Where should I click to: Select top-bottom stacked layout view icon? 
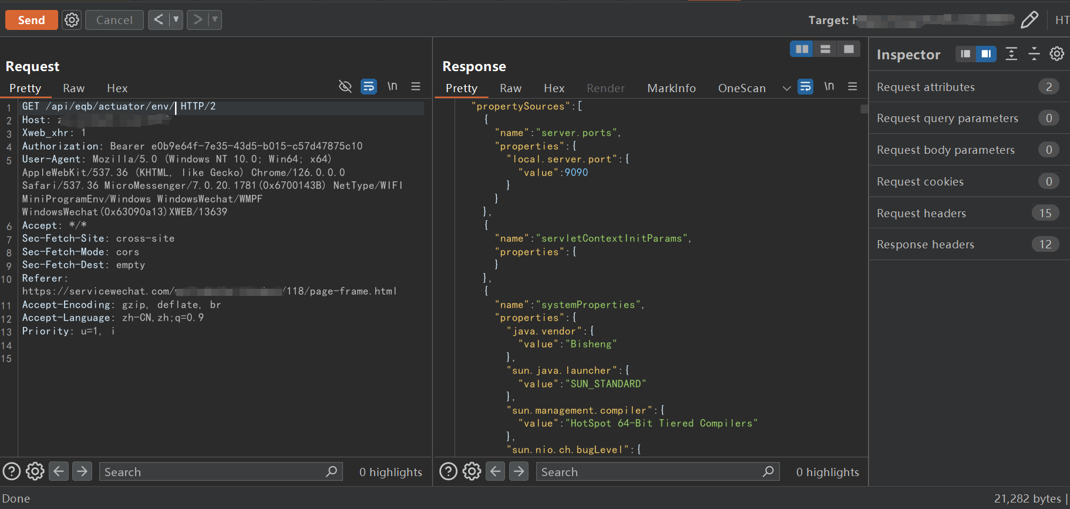[x=825, y=49]
